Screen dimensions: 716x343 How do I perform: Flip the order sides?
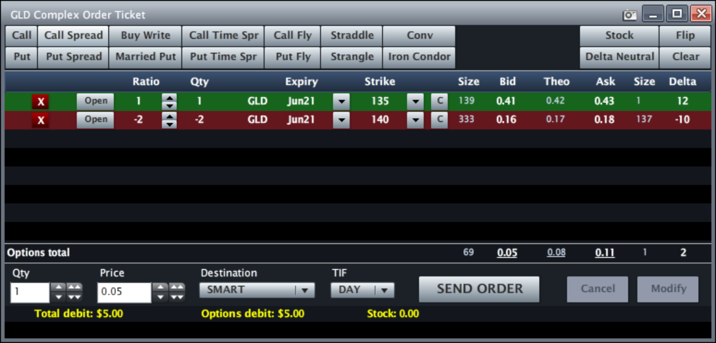685,36
